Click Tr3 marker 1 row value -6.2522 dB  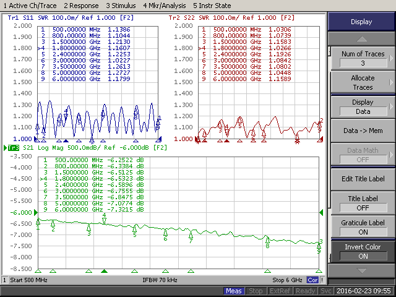125,160
